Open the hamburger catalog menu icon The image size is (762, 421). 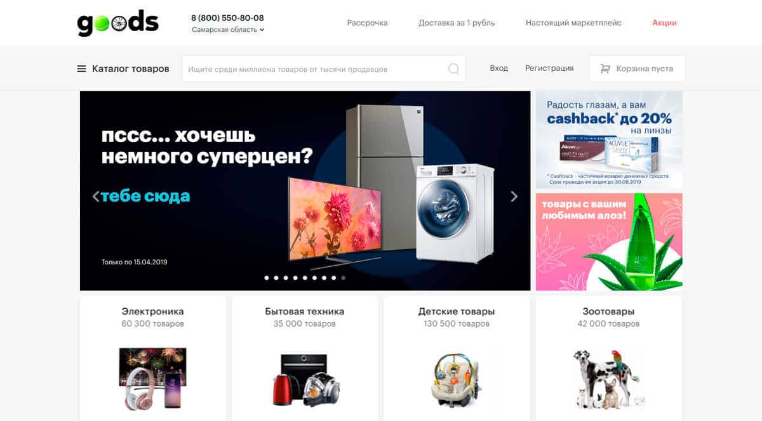point(81,68)
